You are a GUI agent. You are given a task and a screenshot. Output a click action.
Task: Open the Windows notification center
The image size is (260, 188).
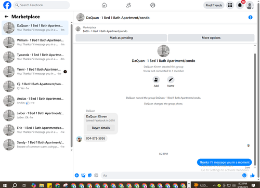[x=253, y=185]
